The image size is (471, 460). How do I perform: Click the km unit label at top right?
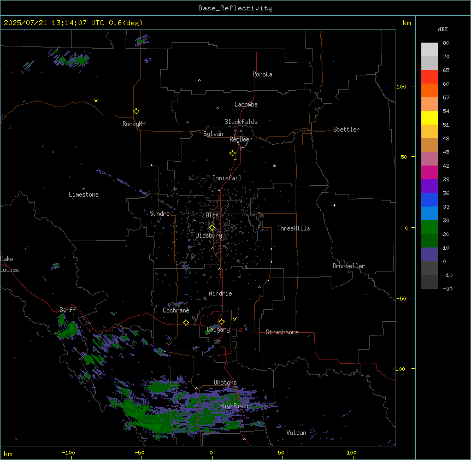pos(407,23)
